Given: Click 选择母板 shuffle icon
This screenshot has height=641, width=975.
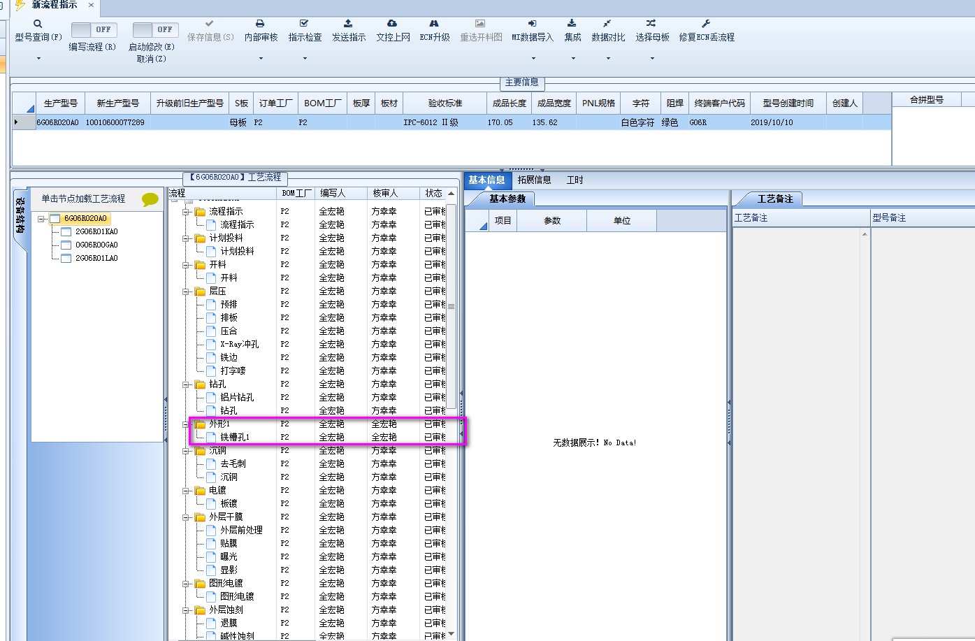Looking at the screenshot, I should click(651, 24).
